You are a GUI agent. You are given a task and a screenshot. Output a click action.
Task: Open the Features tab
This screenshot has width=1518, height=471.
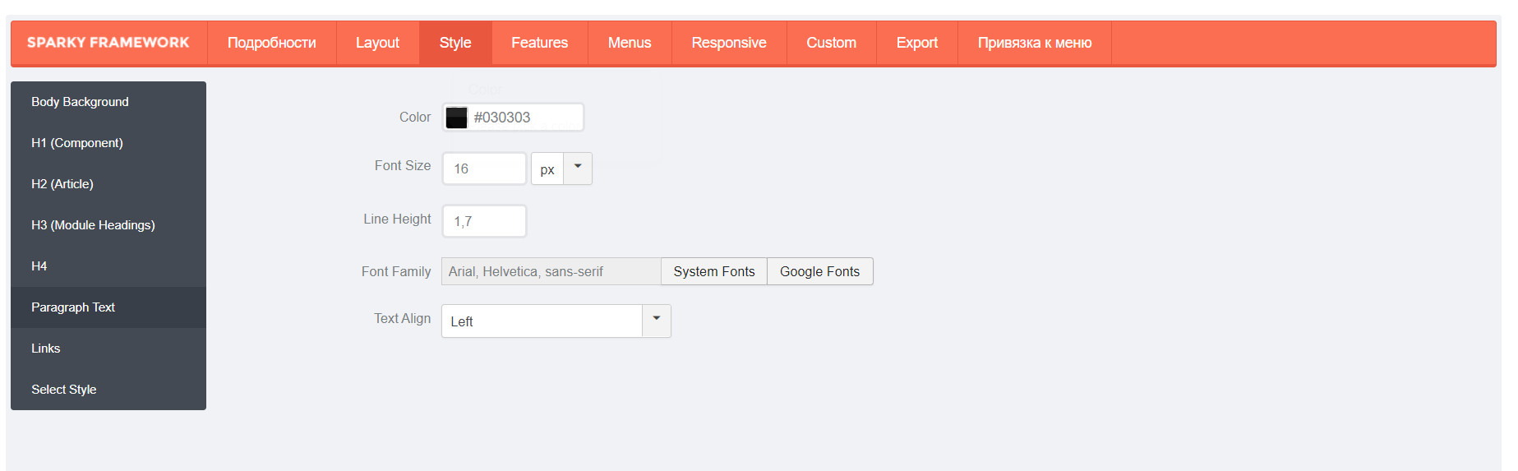click(539, 43)
